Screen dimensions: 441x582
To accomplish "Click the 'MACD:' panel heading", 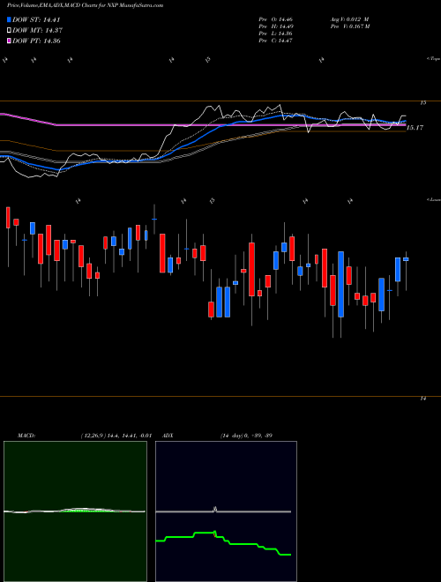I will coord(26,436).
